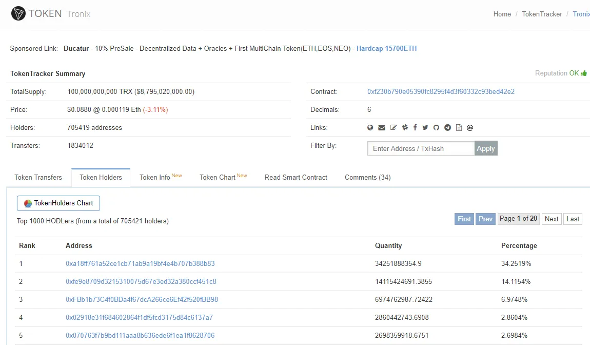Image resolution: width=590 pixels, height=345 pixels.
Task: Open rank 3 holder address 0xFBb1b73C
Action: click(142, 300)
